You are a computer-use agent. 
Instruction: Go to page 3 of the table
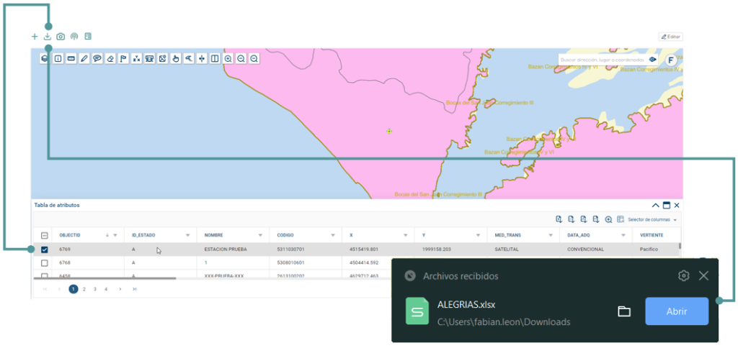[95, 289]
